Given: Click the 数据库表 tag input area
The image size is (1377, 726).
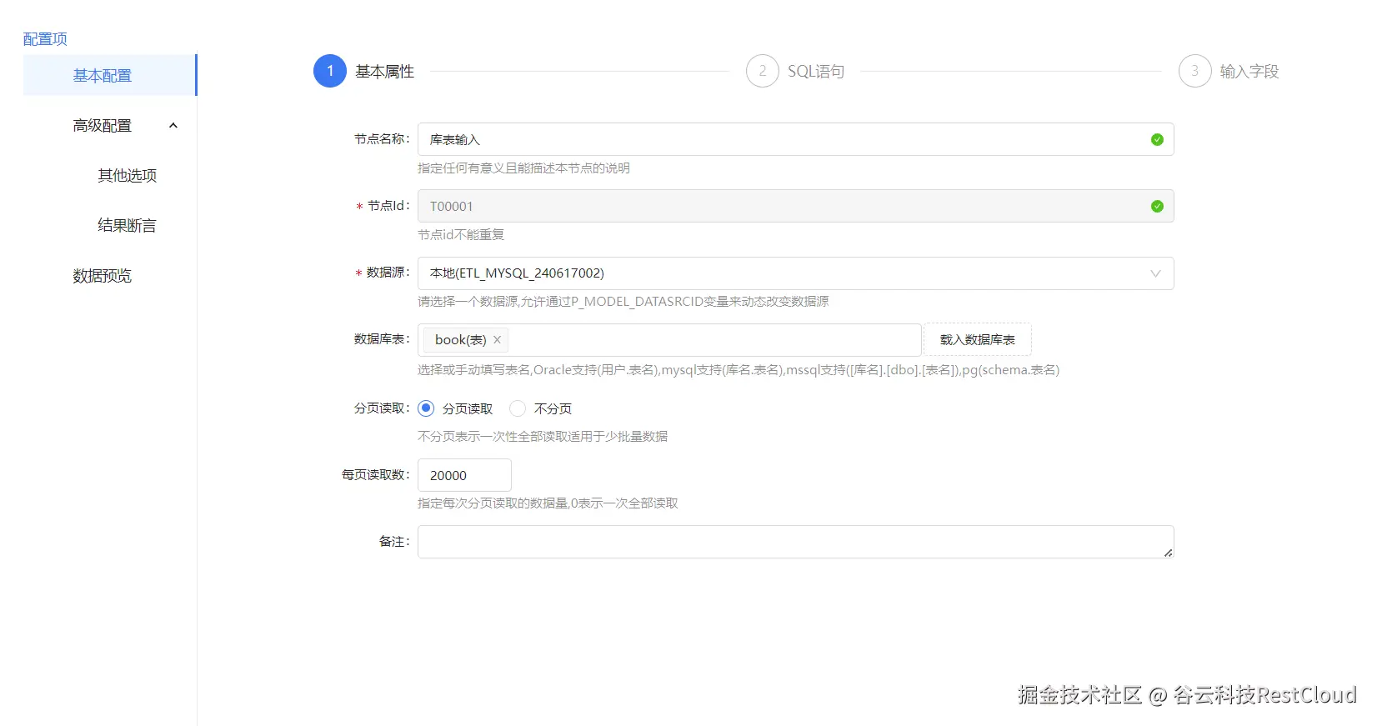Looking at the screenshot, I should coord(669,340).
